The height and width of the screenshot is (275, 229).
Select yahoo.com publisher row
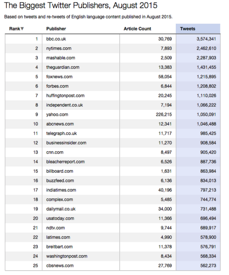click(113, 115)
